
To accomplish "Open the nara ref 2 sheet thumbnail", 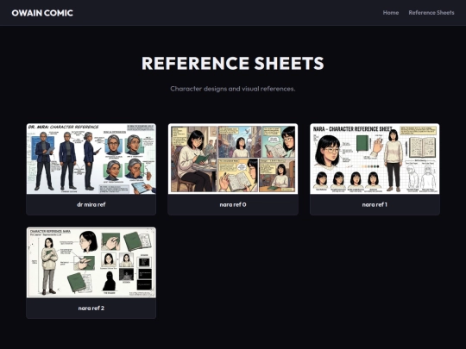I will click(x=91, y=262).
